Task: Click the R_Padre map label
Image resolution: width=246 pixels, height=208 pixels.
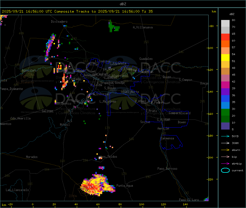Action: (x=157, y=102)
